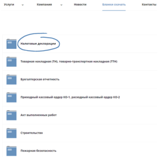Viewport: 158px width, 158px height.
Task: Open the Акт выполненных работ link
Action: pyautogui.click(x=38, y=115)
